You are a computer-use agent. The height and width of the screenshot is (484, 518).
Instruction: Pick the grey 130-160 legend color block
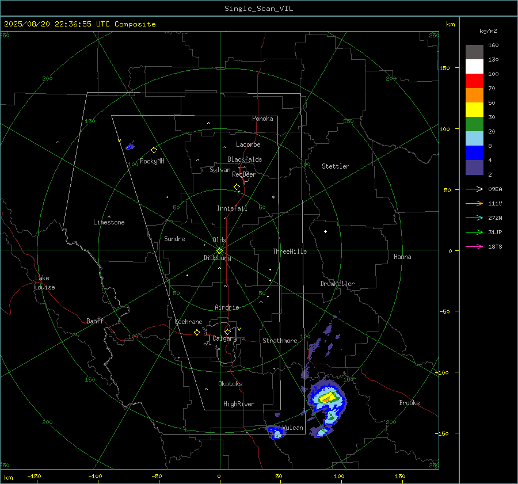tap(474, 52)
